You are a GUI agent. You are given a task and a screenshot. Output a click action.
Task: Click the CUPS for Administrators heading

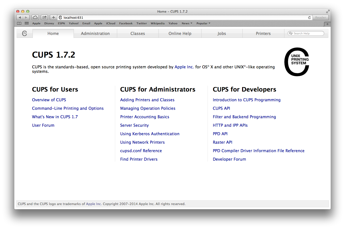pyautogui.click(x=158, y=89)
